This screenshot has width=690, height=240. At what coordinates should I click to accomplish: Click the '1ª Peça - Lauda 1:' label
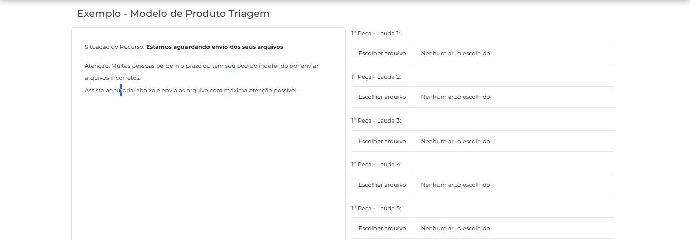click(375, 33)
